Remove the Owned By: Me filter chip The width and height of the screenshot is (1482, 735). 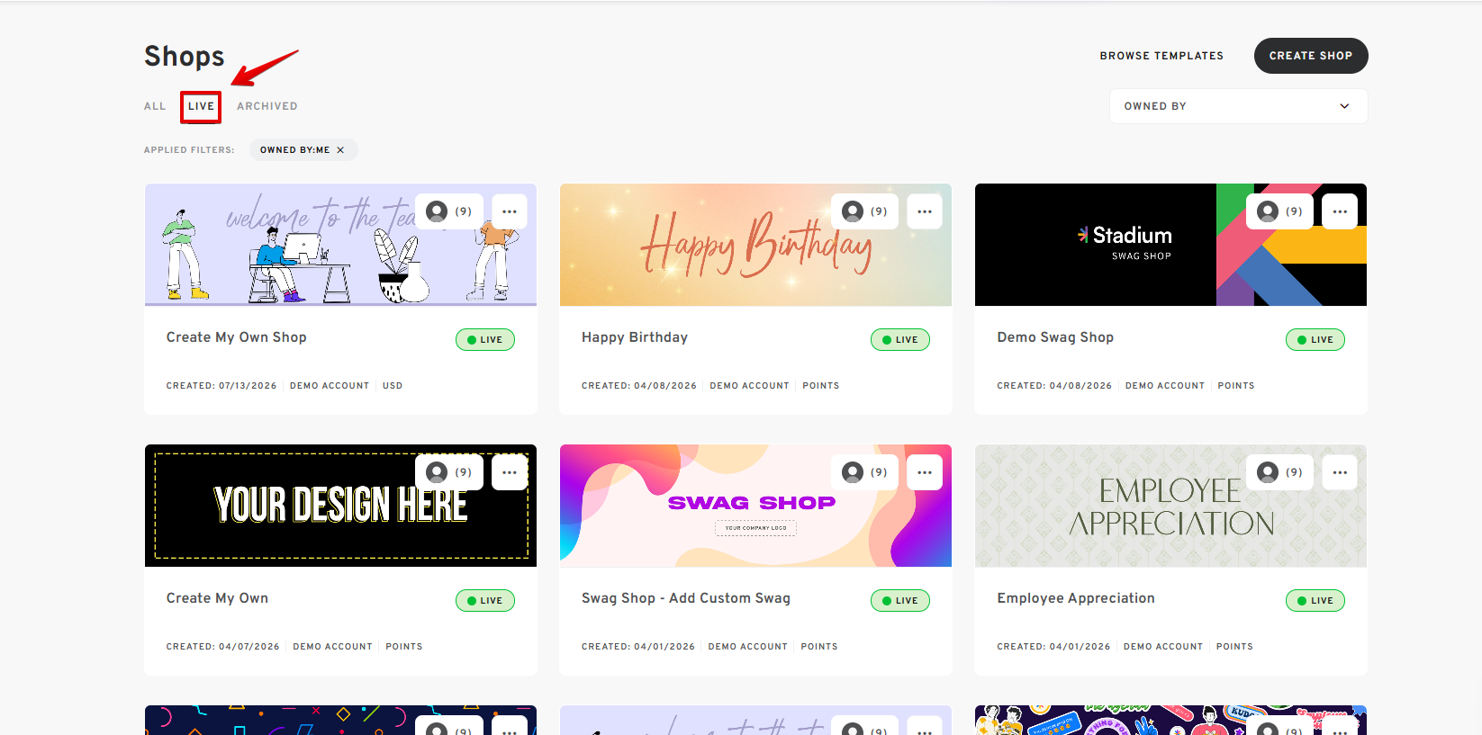click(x=340, y=150)
